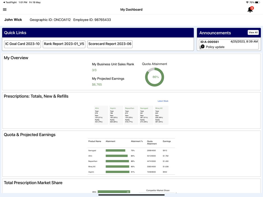Click the Aspirin 91% attainment bar
Viewport: 263px width, 197px height.
coord(118,172)
